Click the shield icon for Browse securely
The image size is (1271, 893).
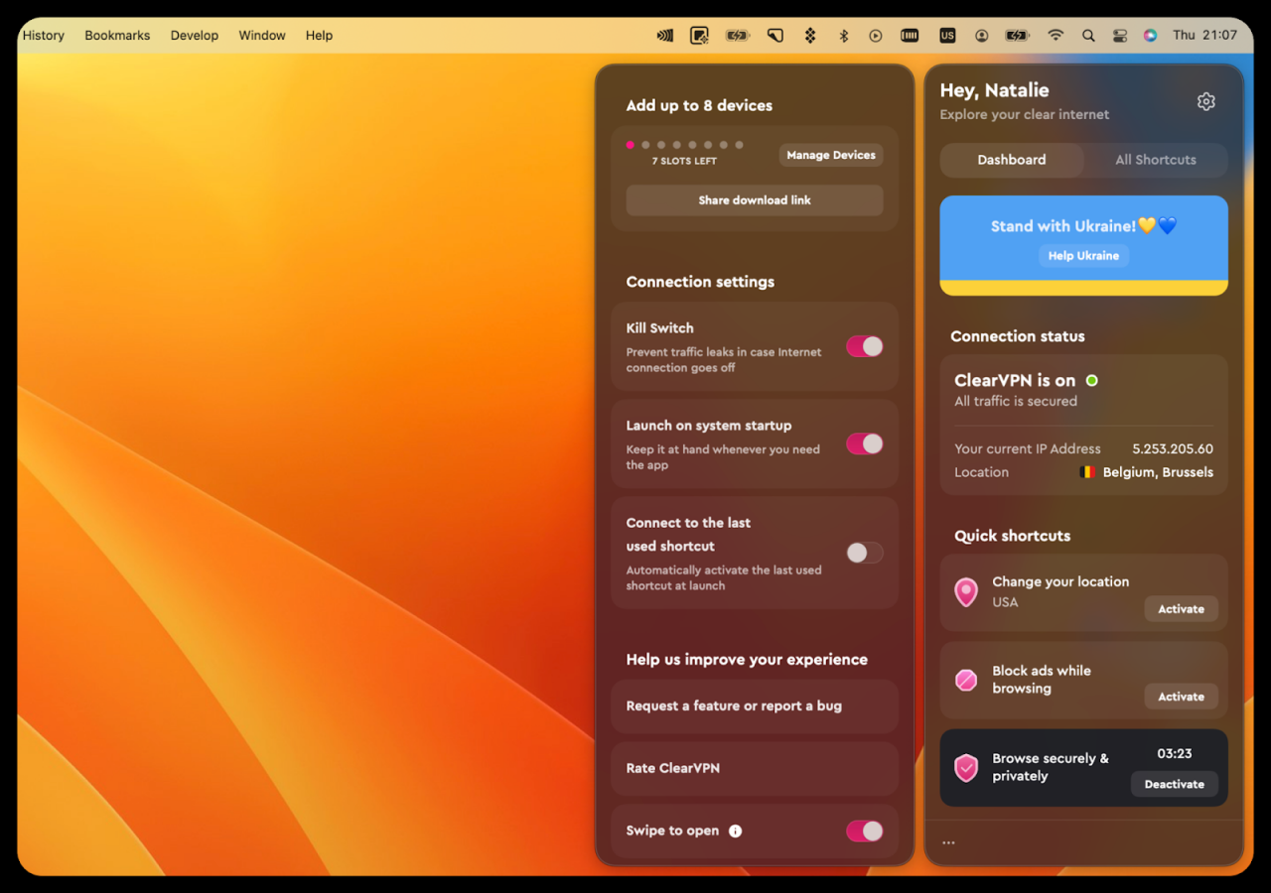(966, 767)
